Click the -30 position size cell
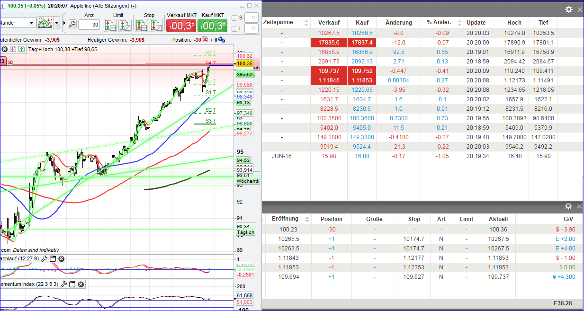 click(x=332, y=230)
